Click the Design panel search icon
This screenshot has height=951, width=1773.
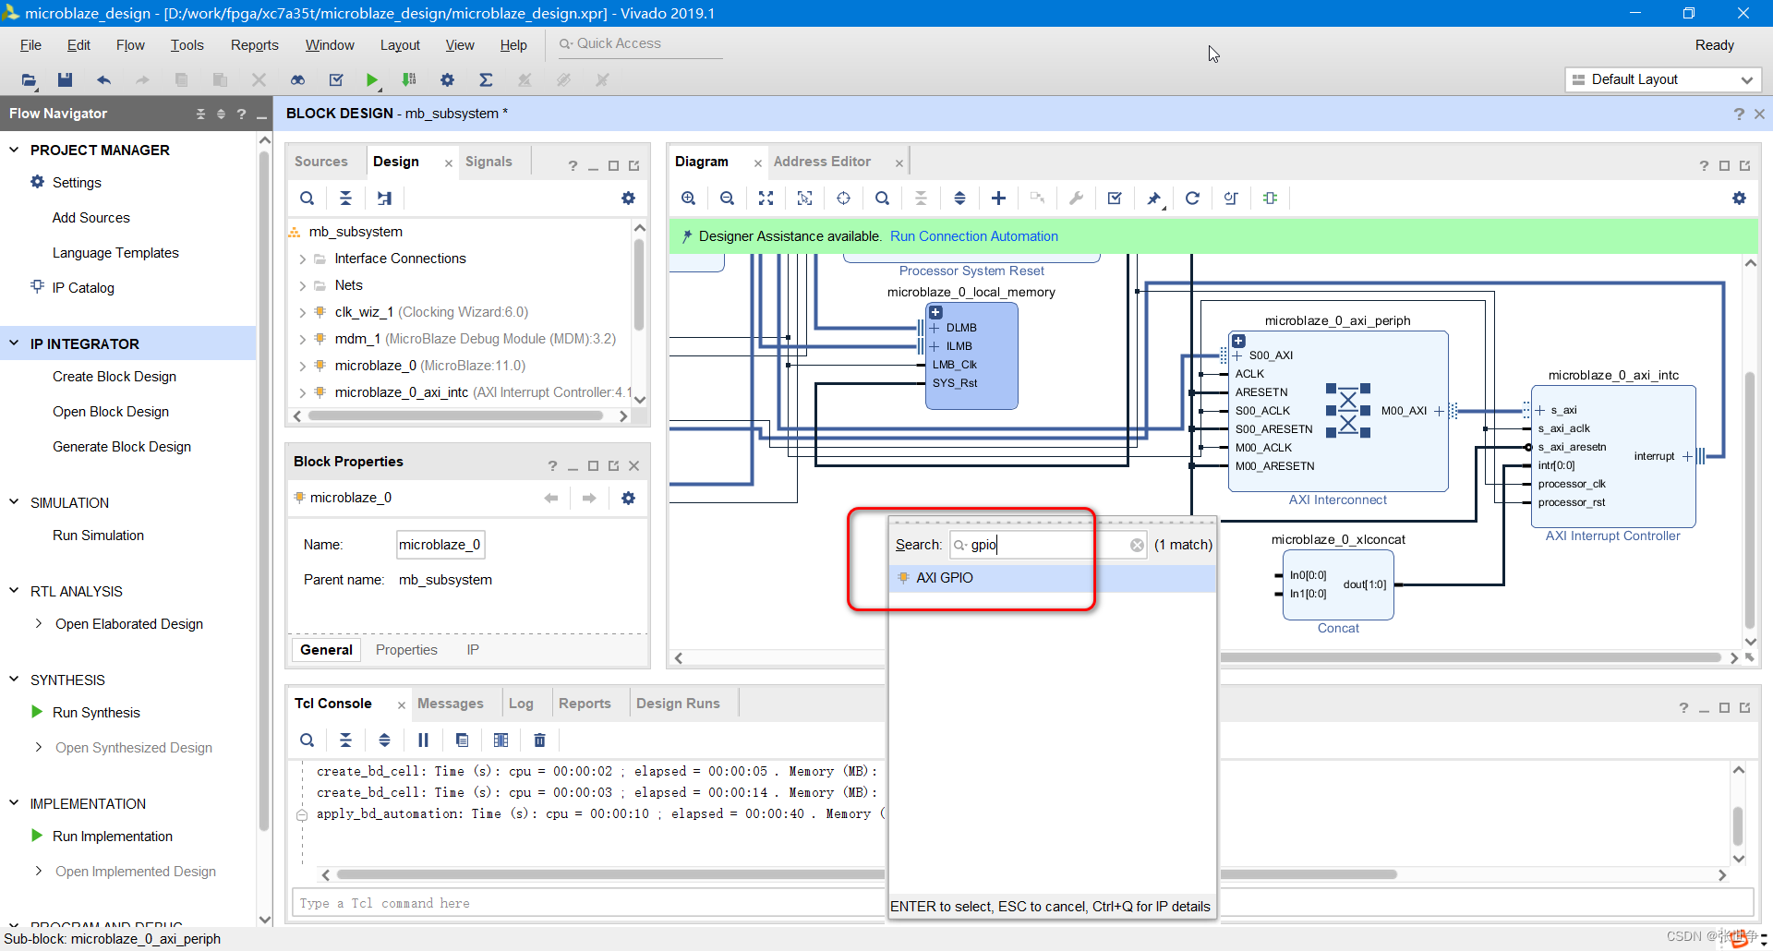tap(307, 198)
